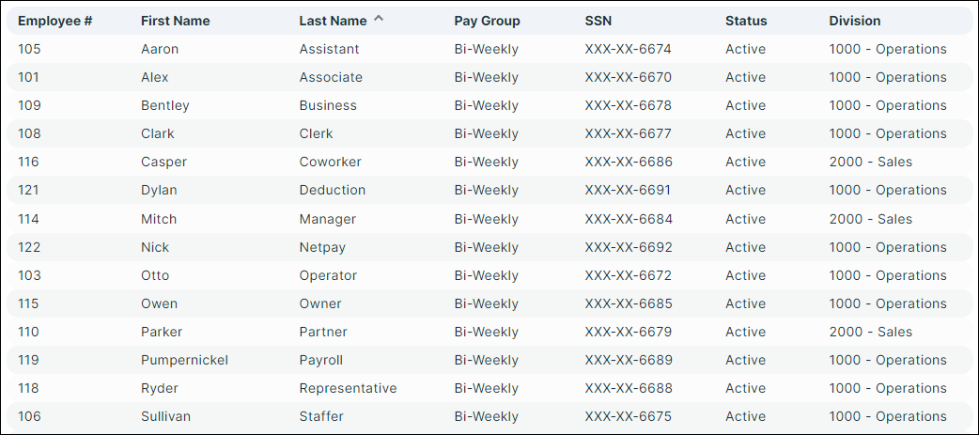The width and height of the screenshot is (979, 435).
Task: Click the SSN column header
Action: point(598,21)
